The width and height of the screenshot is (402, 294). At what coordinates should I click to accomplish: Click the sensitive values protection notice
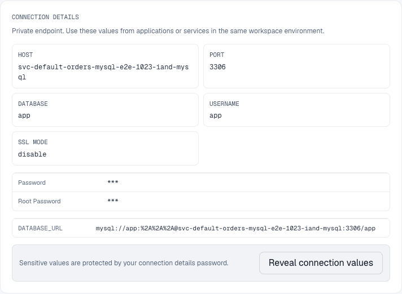124,263
